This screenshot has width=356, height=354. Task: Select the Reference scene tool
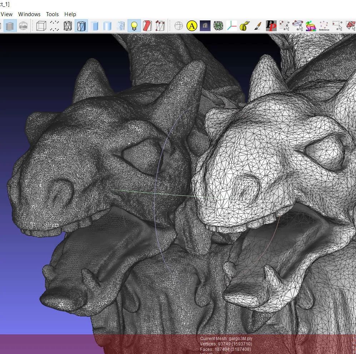pyautogui.click(x=324, y=26)
